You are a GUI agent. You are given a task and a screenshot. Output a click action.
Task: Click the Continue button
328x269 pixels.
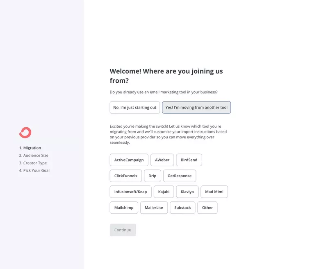click(x=123, y=230)
